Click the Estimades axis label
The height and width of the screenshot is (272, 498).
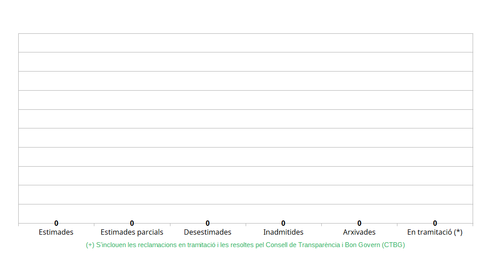(56, 232)
